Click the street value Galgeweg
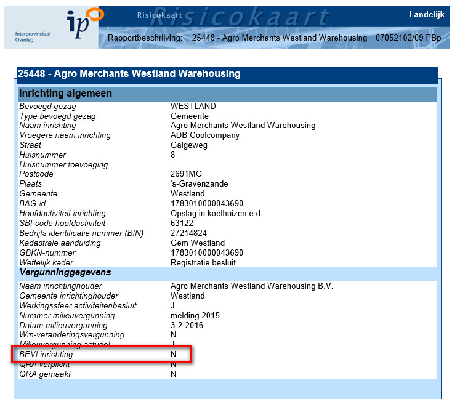 click(189, 145)
